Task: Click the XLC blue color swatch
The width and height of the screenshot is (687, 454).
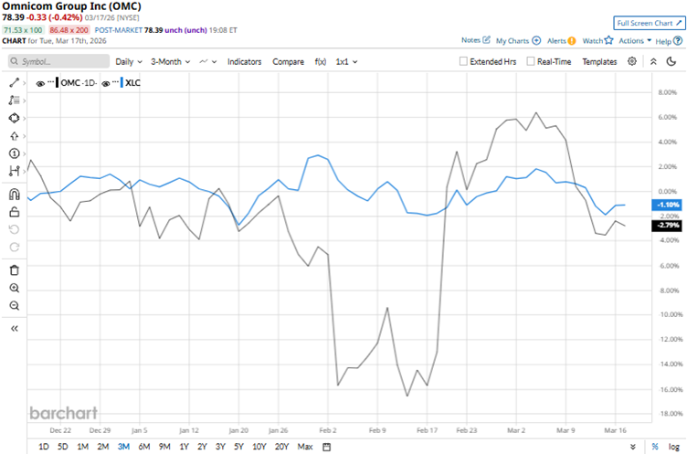Action: point(122,82)
